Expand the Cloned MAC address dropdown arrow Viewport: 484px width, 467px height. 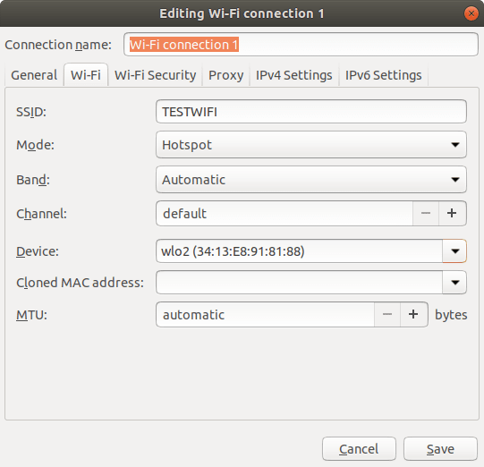(x=454, y=283)
